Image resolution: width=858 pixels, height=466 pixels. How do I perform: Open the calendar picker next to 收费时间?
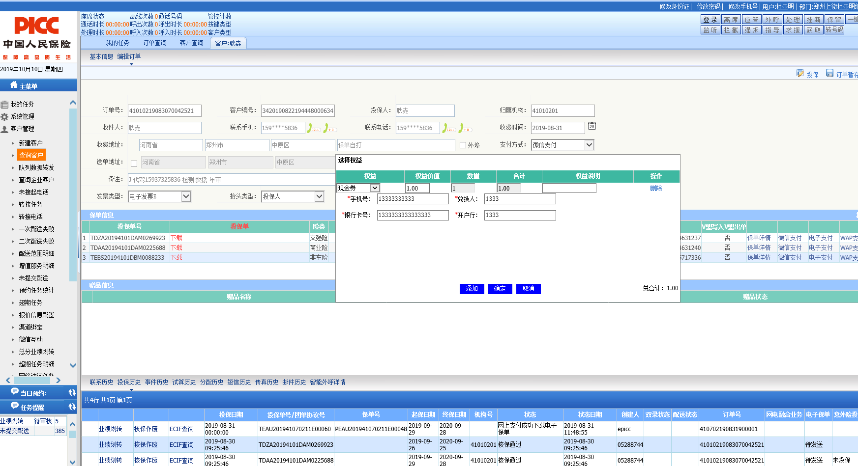tap(592, 126)
